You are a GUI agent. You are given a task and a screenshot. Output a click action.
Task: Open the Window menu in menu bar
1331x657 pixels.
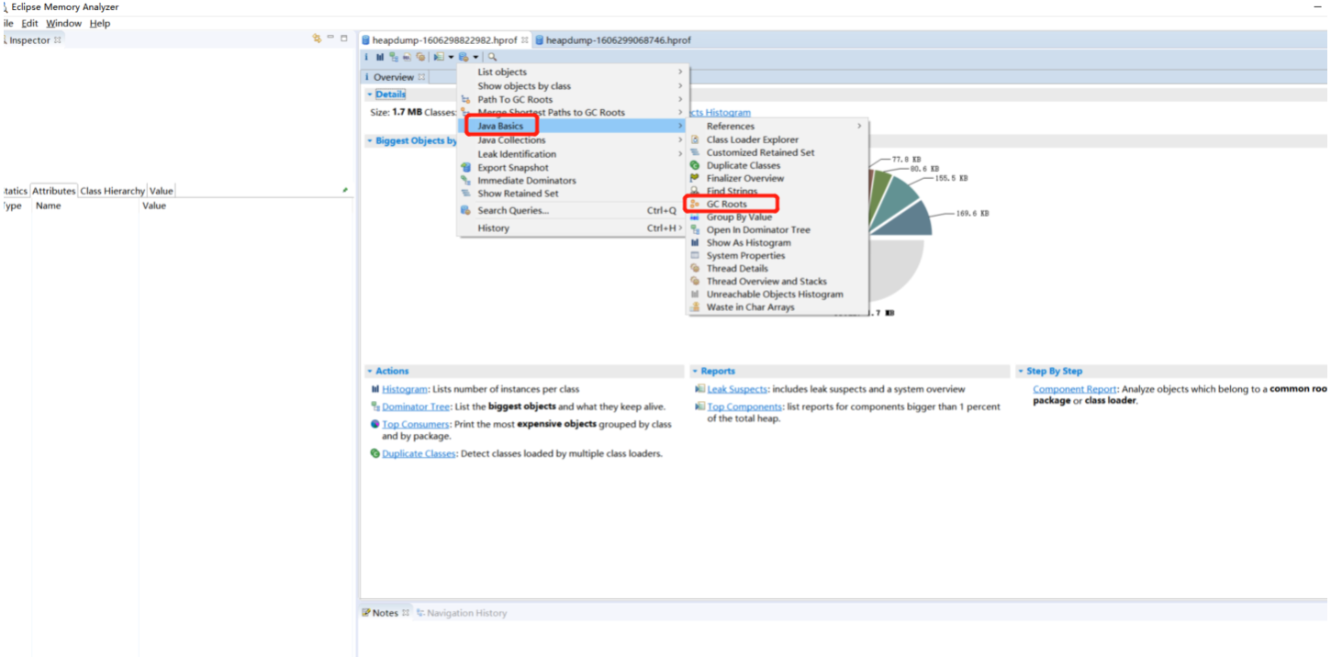(x=63, y=23)
